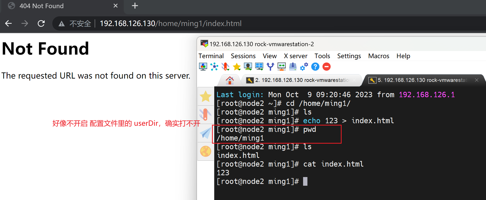This screenshot has width=486, height=200.
Task: Open the X server menu
Action: 295,56
